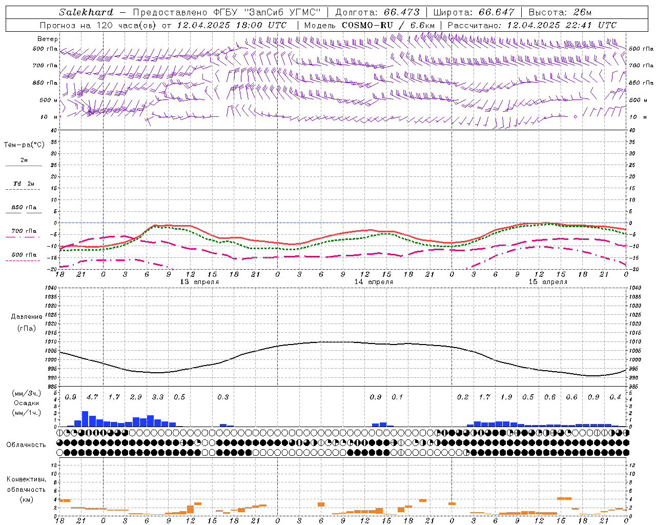Image resolution: width=656 pixels, height=525 pixels.
Task: Select the text Предоставлено ФГБУ "ЗапСиб УГМС"
Action: [x=227, y=12]
